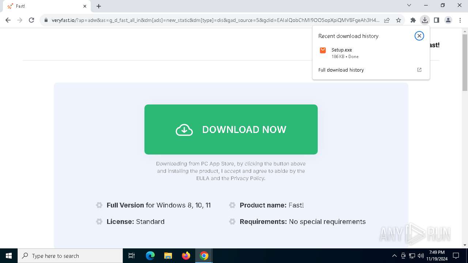Viewport: 468px width, 263px height.
Task: Click the Full Version for Windows text
Action: click(159, 205)
